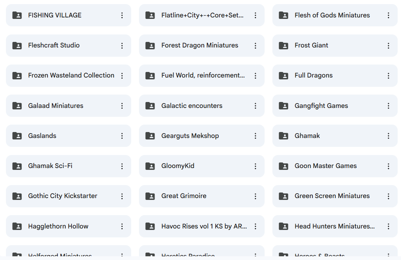401x260 pixels.
Task: Click the shared folder icon for Hagglethorn Hollow
Action: [17, 226]
